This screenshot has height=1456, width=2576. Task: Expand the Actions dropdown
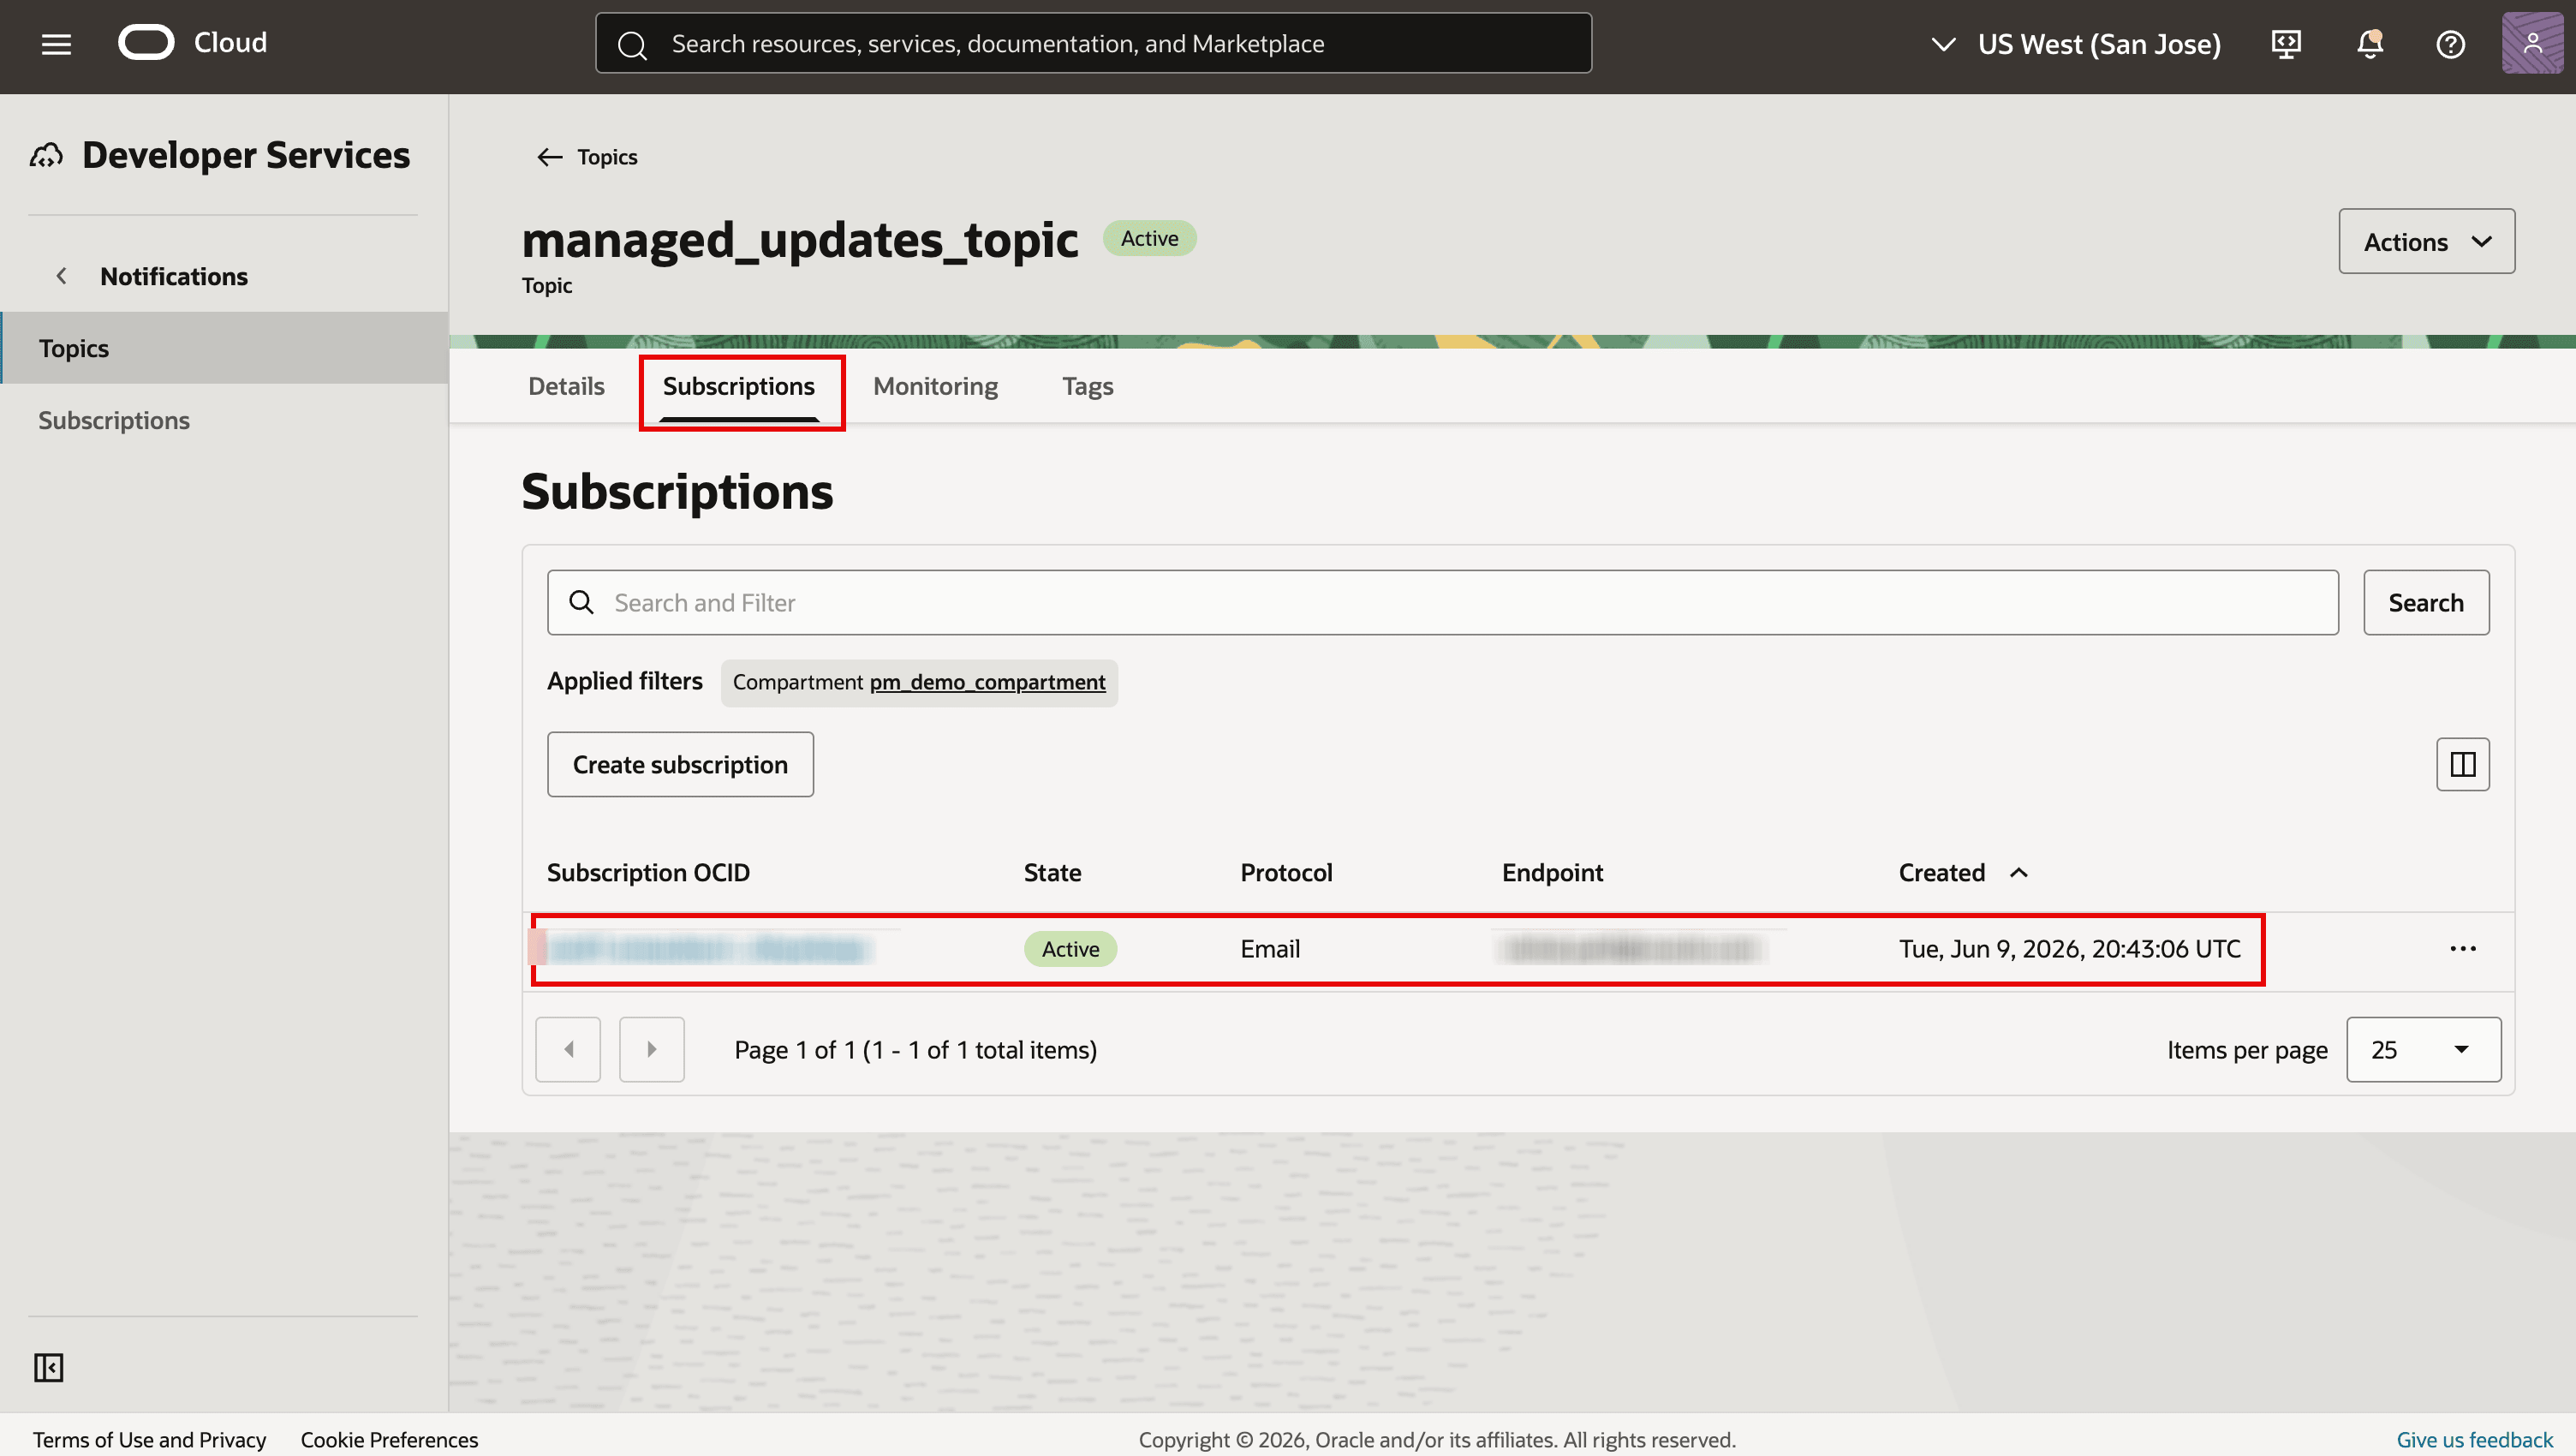[2426, 241]
